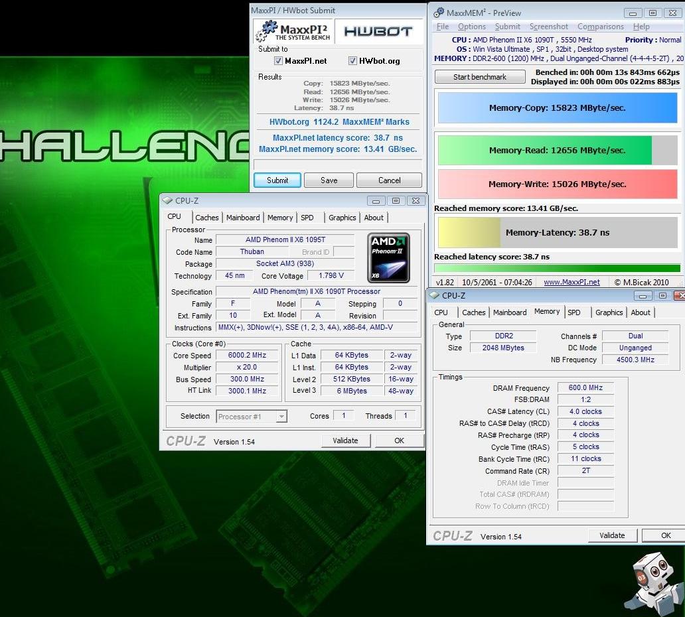Switch to CPU tab in Memory CPU-Z window
The width and height of the screenshot is (685, 617).
(x=441, y=312)
